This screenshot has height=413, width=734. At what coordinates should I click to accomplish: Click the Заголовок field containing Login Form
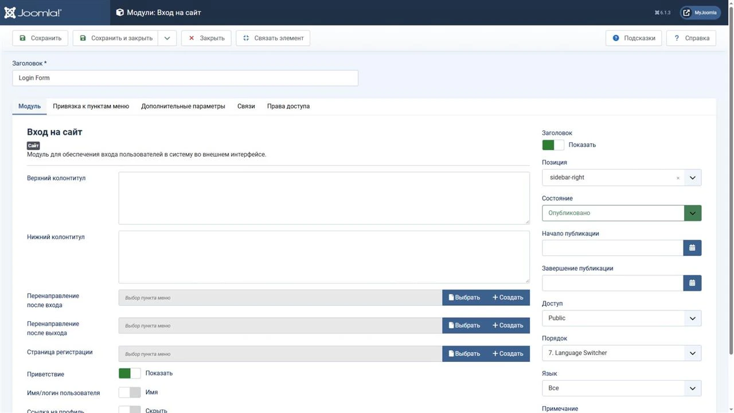tap(185, 78)
